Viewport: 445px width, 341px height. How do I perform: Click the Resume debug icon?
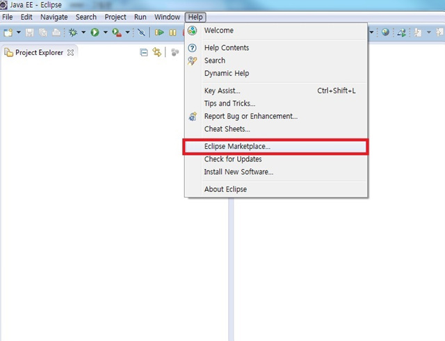pos(159,33)
